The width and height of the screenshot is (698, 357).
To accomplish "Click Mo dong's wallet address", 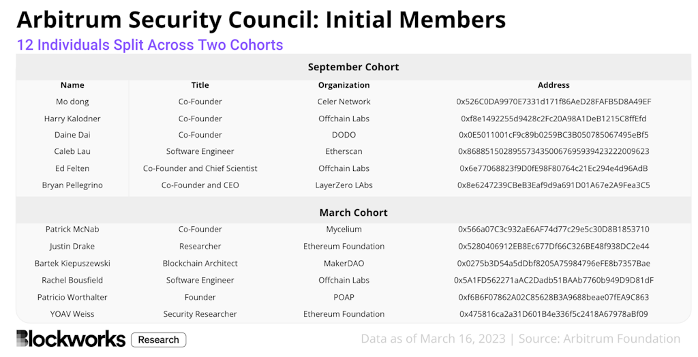I will tap(553, 102).
